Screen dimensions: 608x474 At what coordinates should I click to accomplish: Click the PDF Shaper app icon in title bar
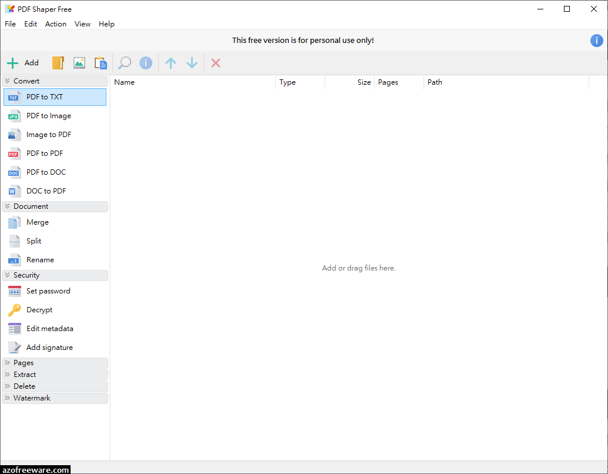click(10, 9)
